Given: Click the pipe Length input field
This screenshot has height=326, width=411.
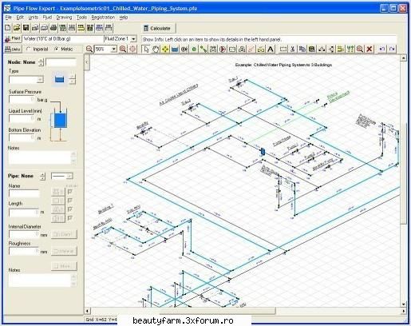Looking at the screenshot, I should (x=24, y=213).
